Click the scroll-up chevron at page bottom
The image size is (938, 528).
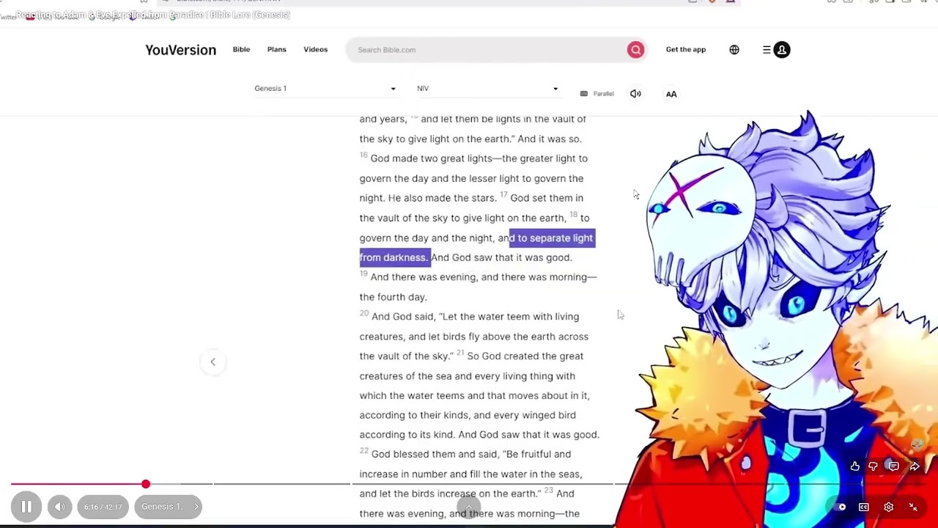pyautogui.click(x=468, y=507)
